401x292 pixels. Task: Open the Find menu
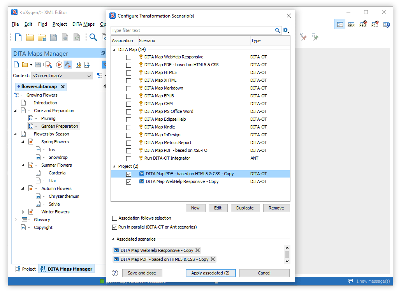[x=42, y=24]
